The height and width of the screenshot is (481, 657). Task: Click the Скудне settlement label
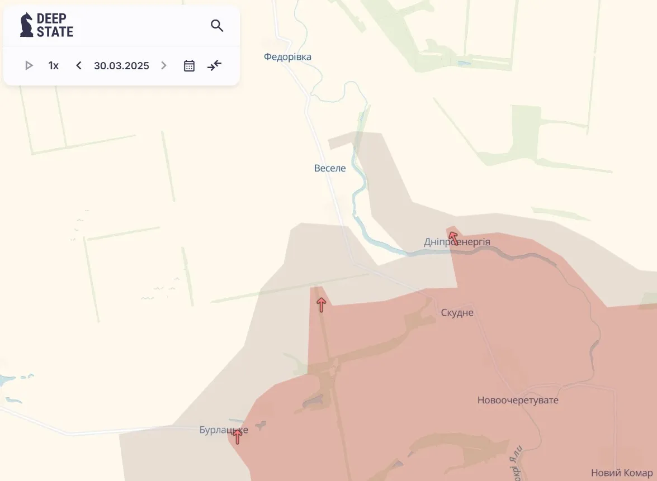(x=457, y=313)
